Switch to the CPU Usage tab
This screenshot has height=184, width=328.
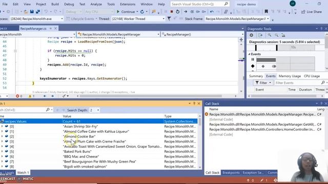[312, 76]
